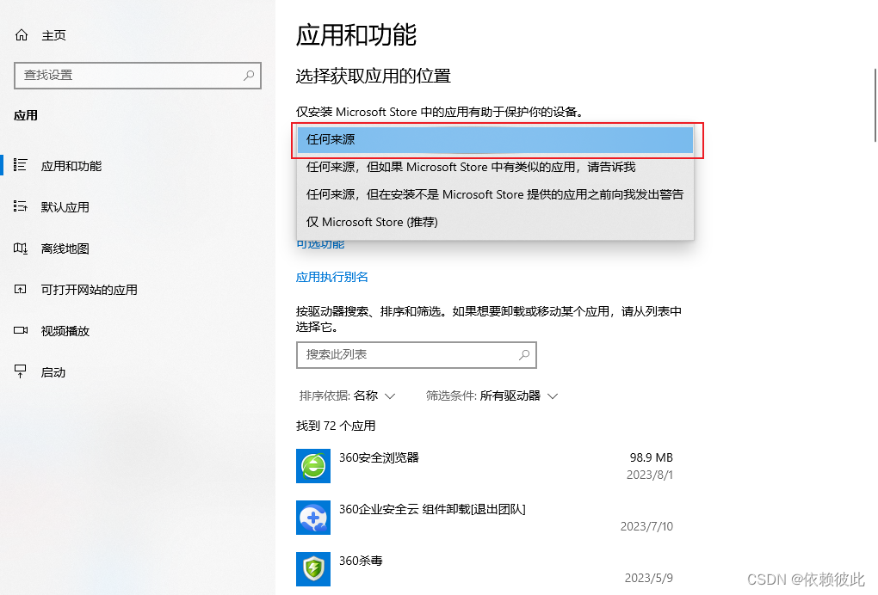The image size is (878, 595).
Task: Click the 应用 category header in sidebar
Action: click(x=26, y=115)
